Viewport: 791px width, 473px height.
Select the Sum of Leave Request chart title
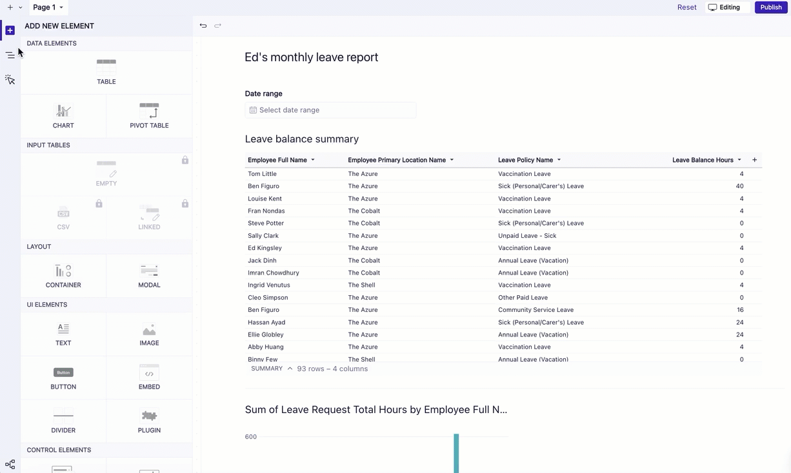tap(375, 410)
